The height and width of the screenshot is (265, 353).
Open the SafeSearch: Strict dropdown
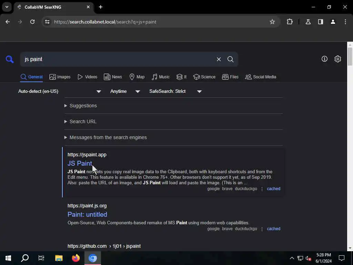(175, 91)
